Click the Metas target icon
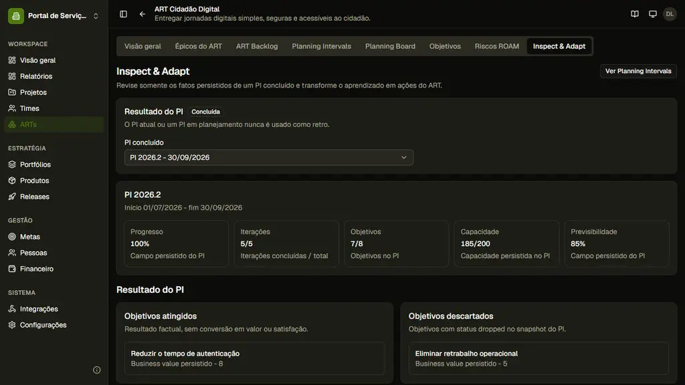 12,237
